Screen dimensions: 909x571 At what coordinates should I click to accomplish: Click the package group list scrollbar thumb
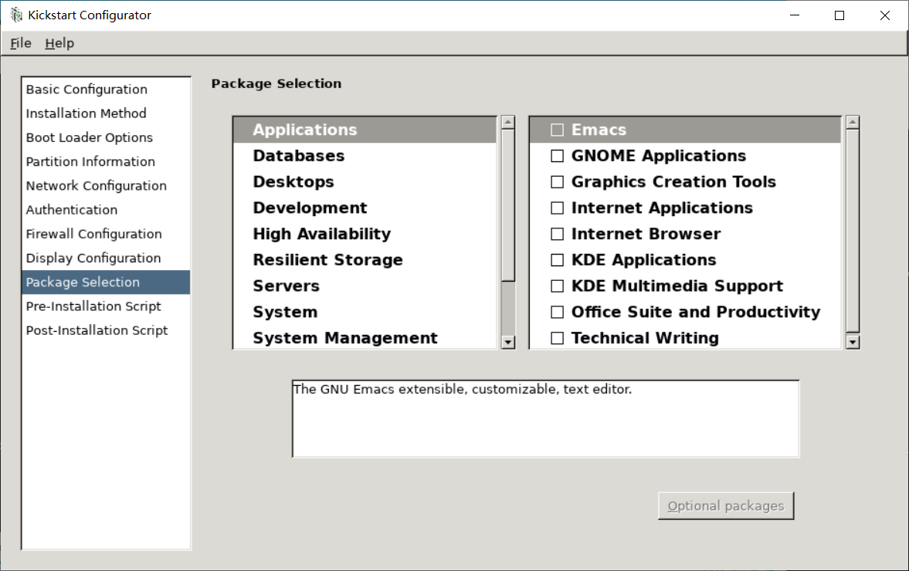[x=852, y=231]
